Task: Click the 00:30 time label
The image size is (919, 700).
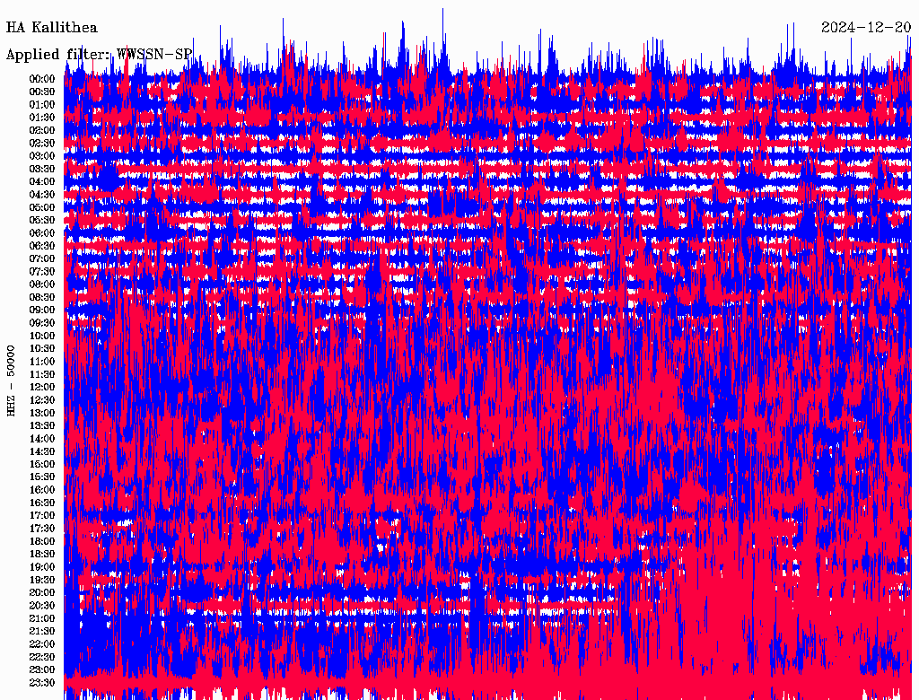Action: (42, 92)
